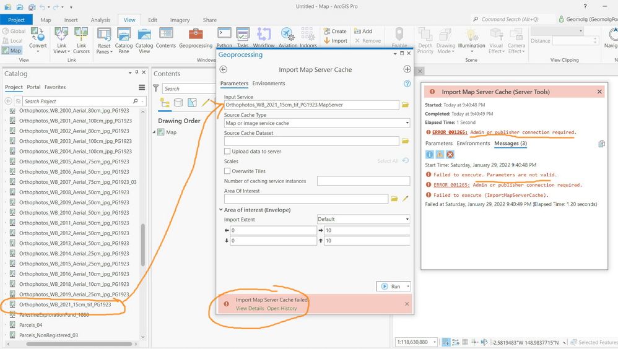The height and width of the screenshot is (349, 618).
Task: Collapse Map in Contents tree
Action: [154, 132]
